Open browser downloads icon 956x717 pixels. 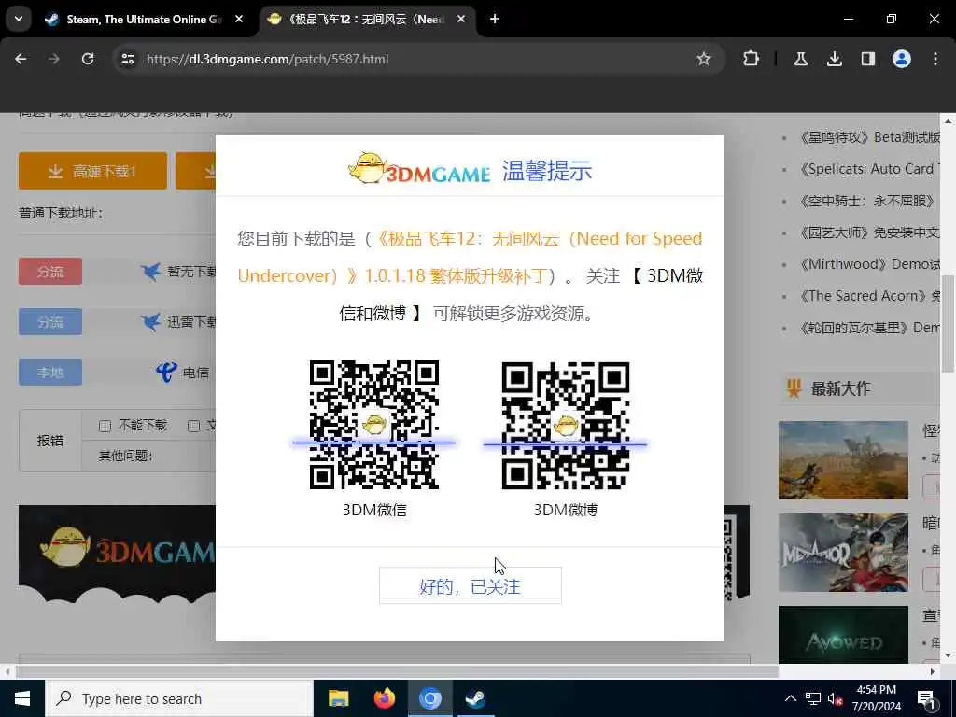pos(834,59)
